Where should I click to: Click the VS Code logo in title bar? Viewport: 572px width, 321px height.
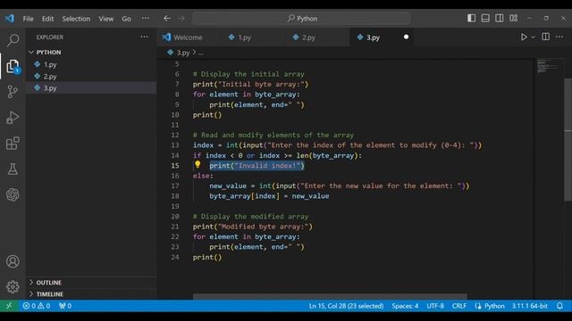(x=10, y=18)
